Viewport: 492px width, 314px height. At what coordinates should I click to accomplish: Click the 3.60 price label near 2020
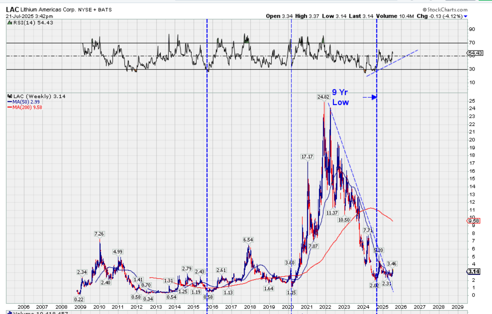click(290, 263)
